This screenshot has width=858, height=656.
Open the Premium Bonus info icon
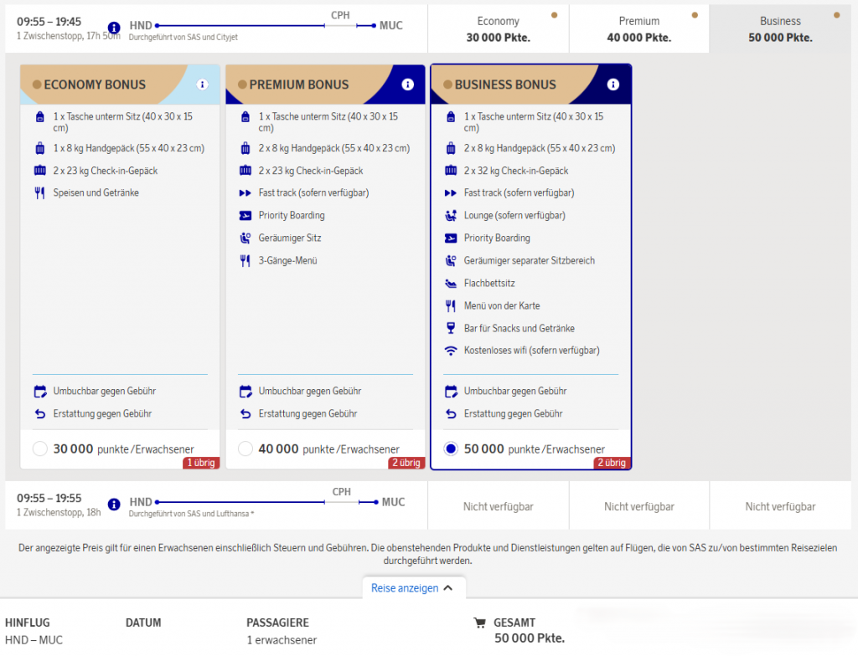click(408, 85)
